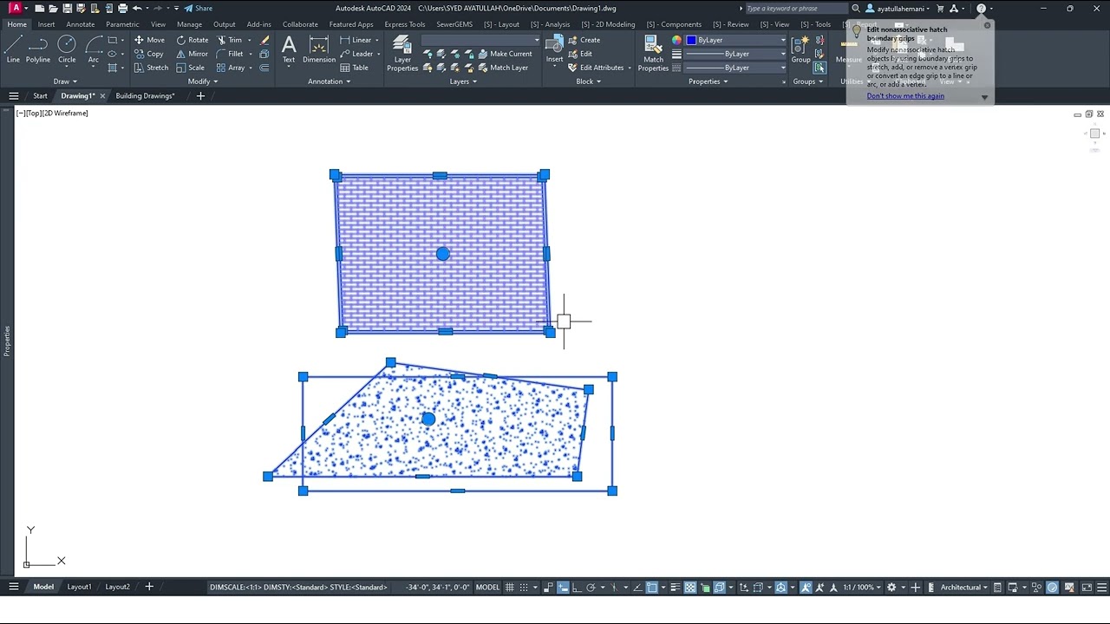
Task: Switch to the Building Drawings file tab
Action: (x=145, y=95)
